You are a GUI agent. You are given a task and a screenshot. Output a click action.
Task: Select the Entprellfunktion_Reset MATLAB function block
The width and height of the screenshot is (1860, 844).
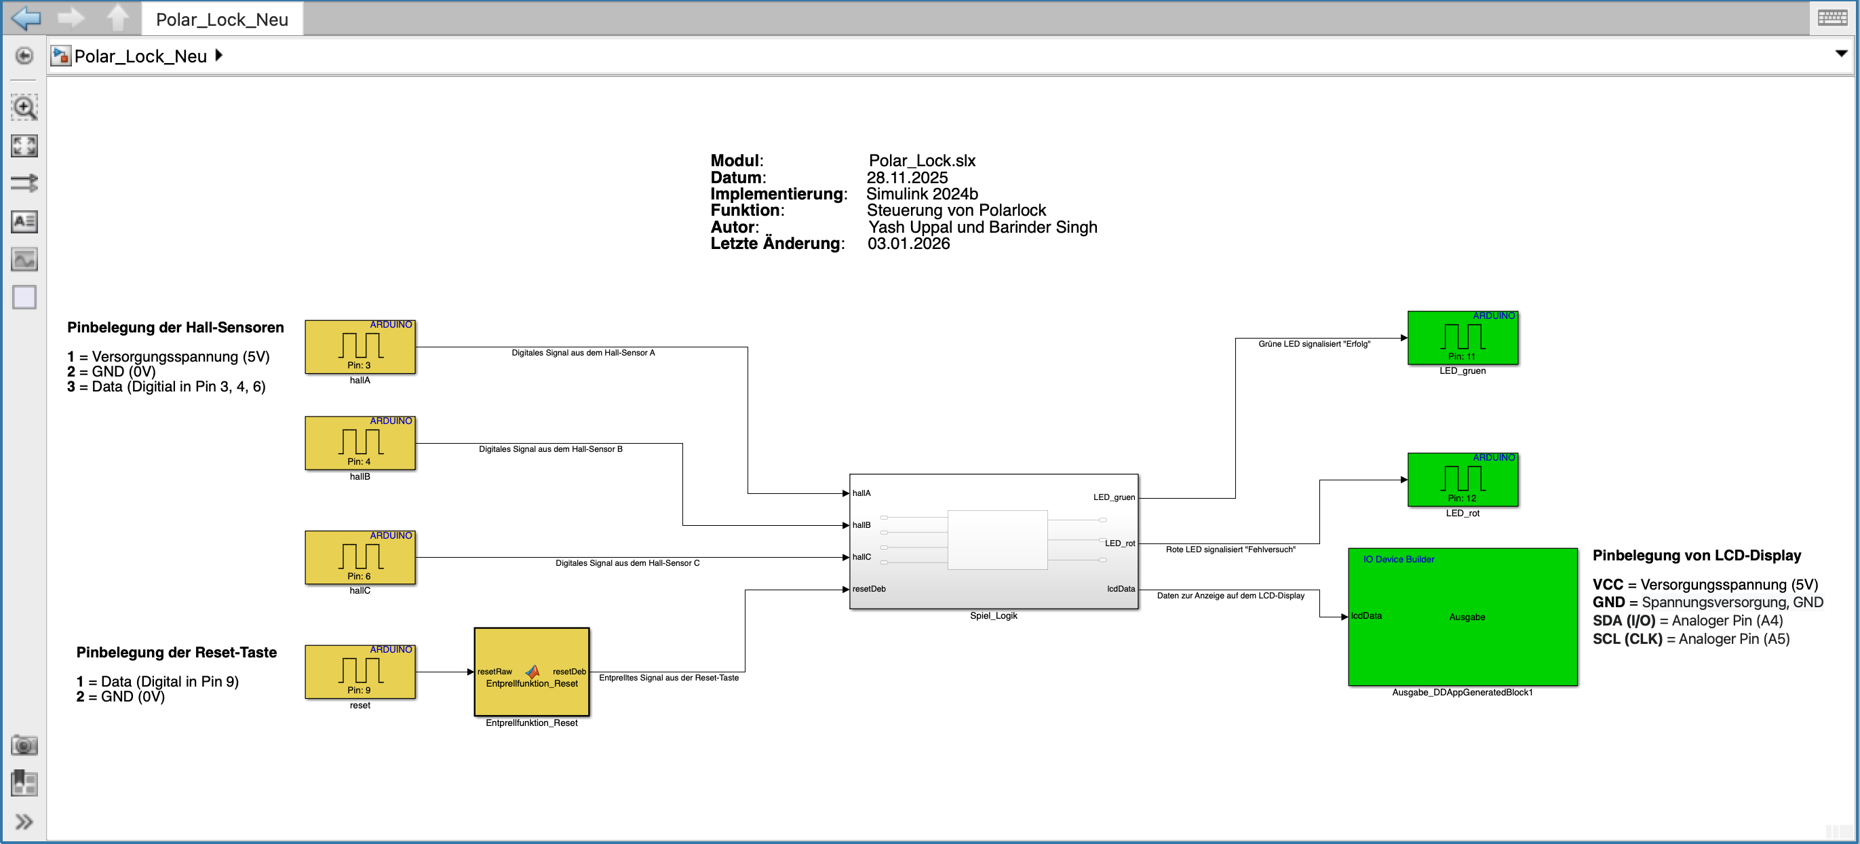[x=531, y=672]
